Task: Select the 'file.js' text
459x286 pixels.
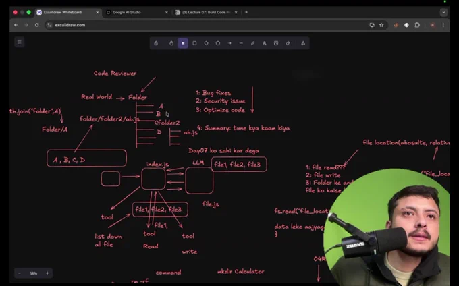Action: (211, 204)
